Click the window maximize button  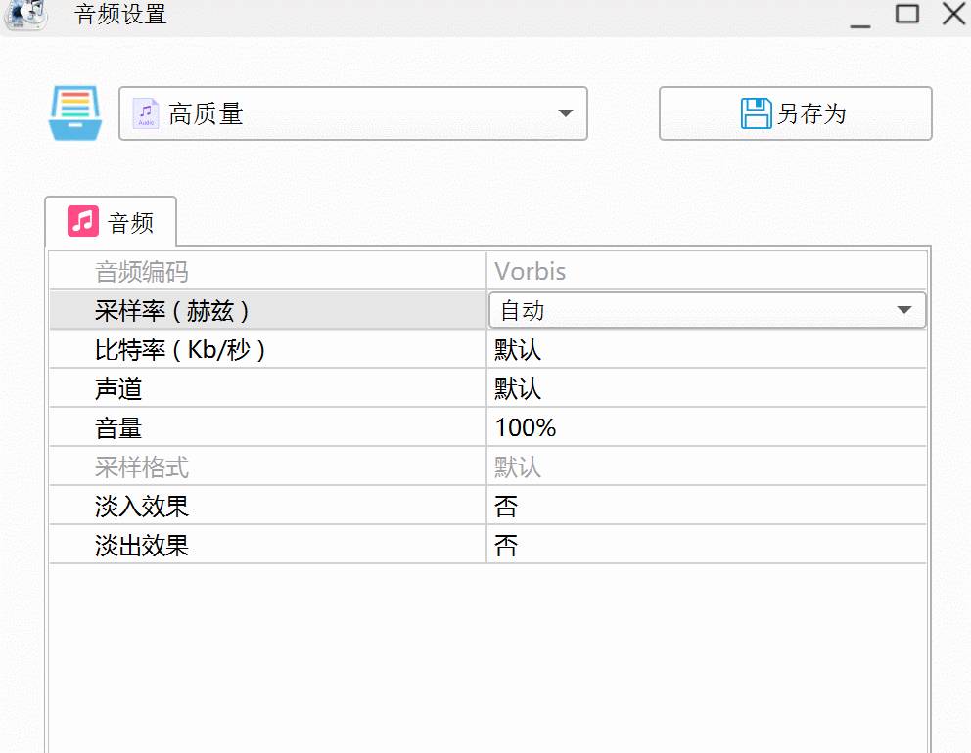coord(905,15)
